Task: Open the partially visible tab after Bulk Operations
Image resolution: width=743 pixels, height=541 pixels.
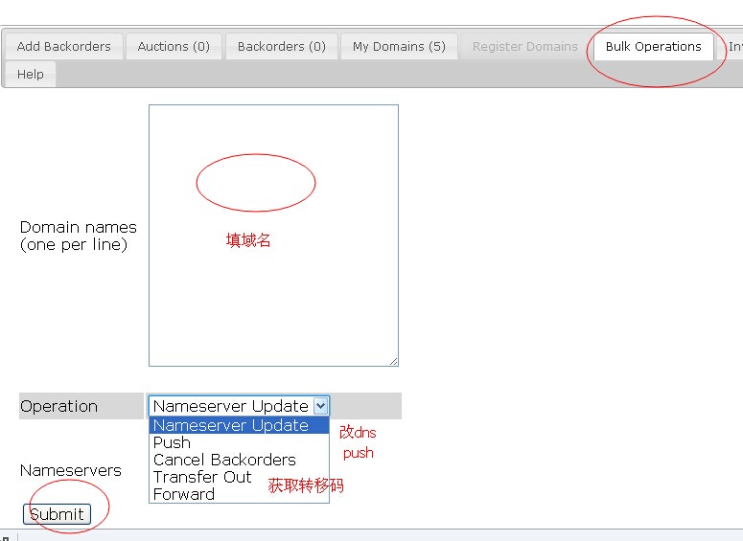Action: click(733, 46)
